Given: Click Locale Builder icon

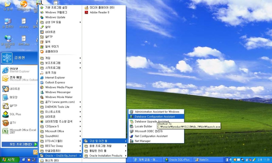Looking at the screenshot, I should pyautogui.click(x=132, y=126).
